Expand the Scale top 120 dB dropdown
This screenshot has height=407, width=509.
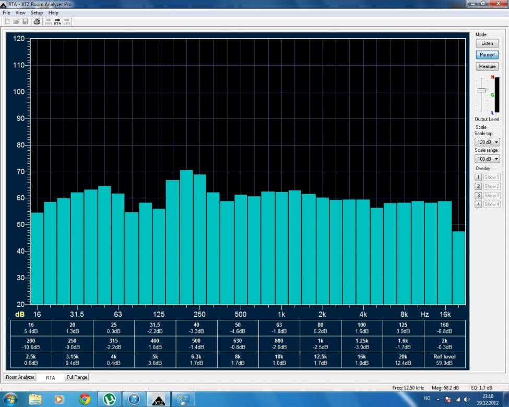tap(487, 142)
